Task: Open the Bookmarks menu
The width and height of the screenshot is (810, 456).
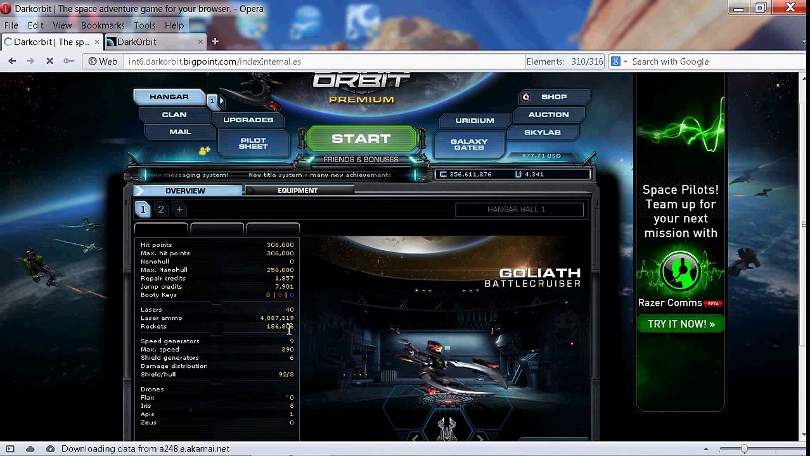Action: tap(103, 25)
